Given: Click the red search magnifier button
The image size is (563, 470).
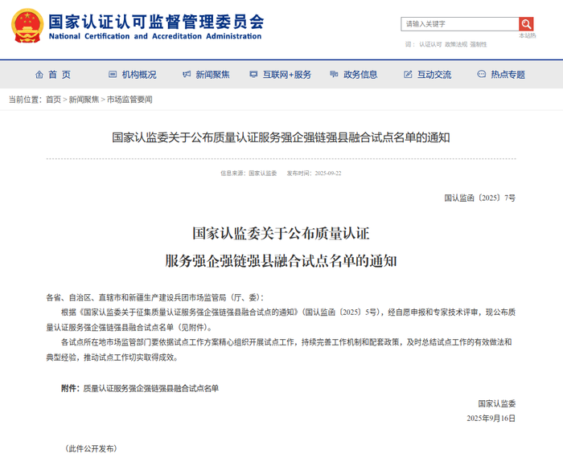Looking at the screenshot, I should [526, 24].
